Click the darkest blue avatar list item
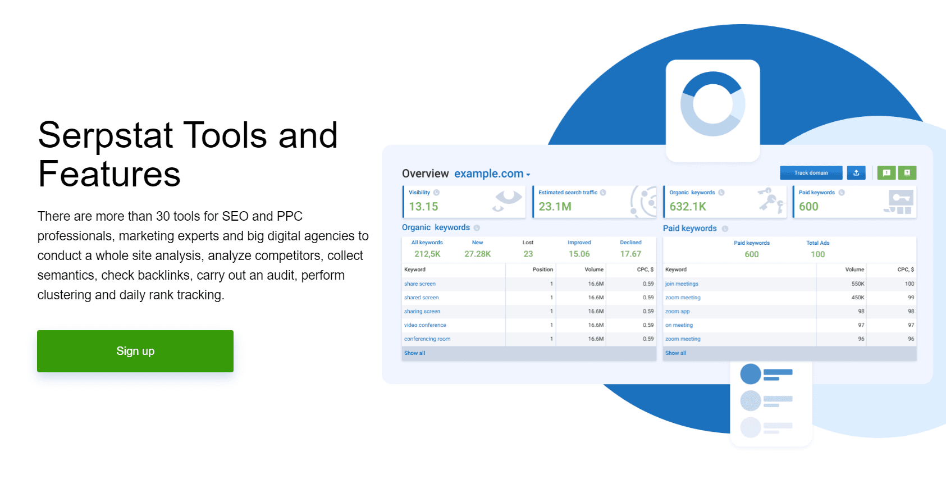This screenshot has width=946, height=479. (x=766, y=374)
